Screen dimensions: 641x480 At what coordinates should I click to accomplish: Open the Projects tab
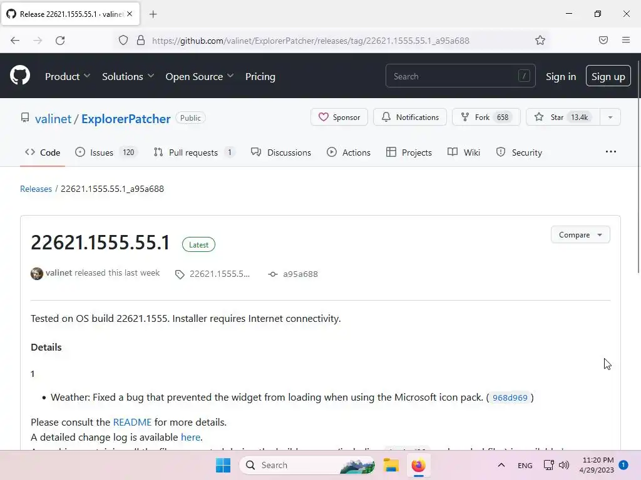click(409, 152)
